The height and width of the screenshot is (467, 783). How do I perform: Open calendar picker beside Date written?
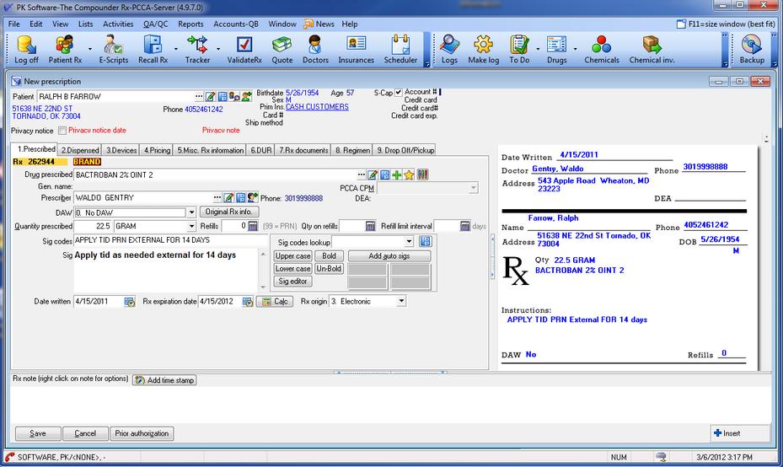pyautogui.click(x=129, y=302)
